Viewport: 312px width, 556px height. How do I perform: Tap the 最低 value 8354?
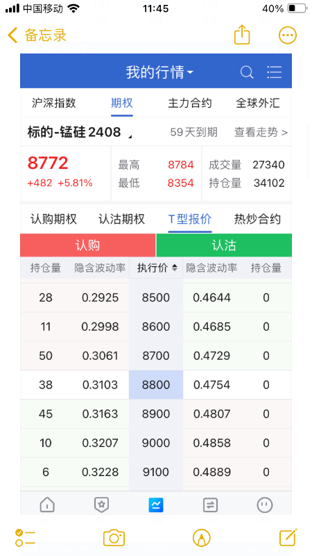(181, 183)
